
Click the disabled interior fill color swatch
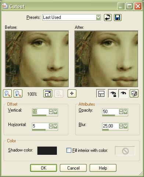(125, 151)
